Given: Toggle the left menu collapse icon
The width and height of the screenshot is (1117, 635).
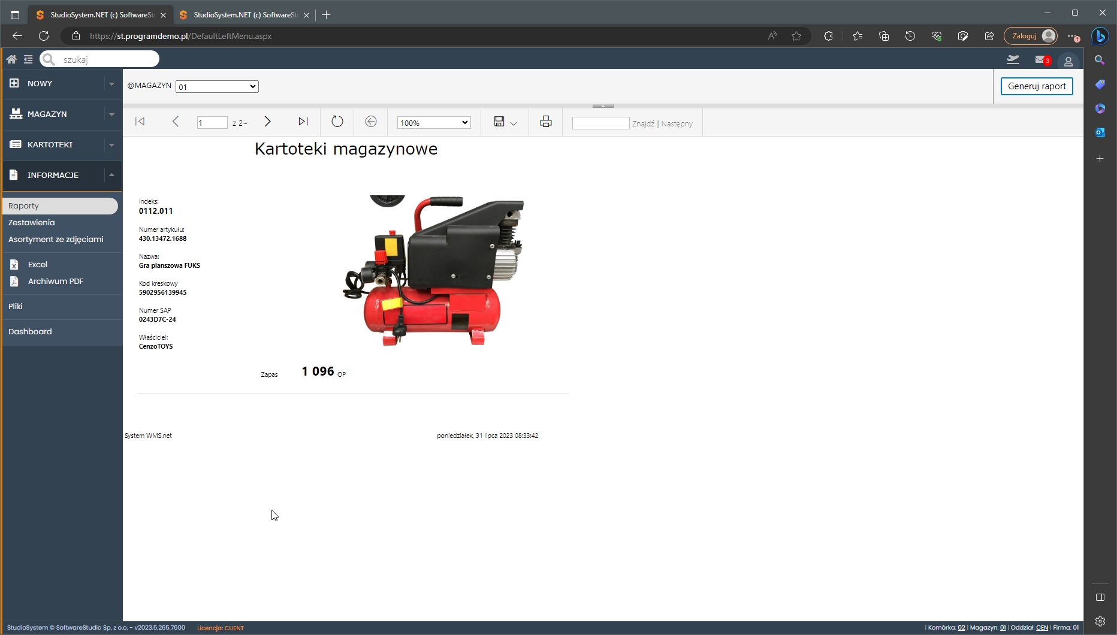Looking at the screenshot, I should point(28,59).
